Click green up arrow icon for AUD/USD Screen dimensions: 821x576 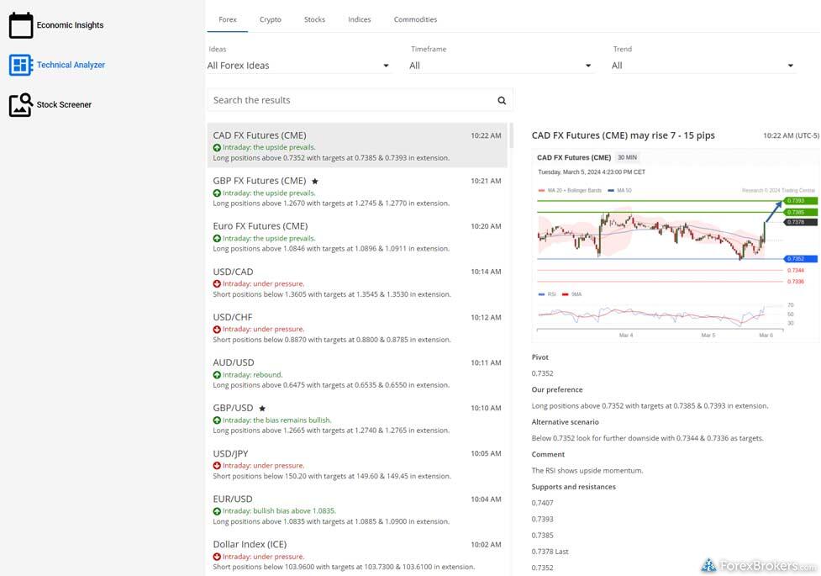217,375
